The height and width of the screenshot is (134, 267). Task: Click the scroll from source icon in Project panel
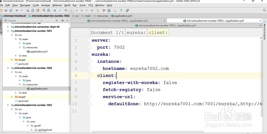click(x=57, y=21)
